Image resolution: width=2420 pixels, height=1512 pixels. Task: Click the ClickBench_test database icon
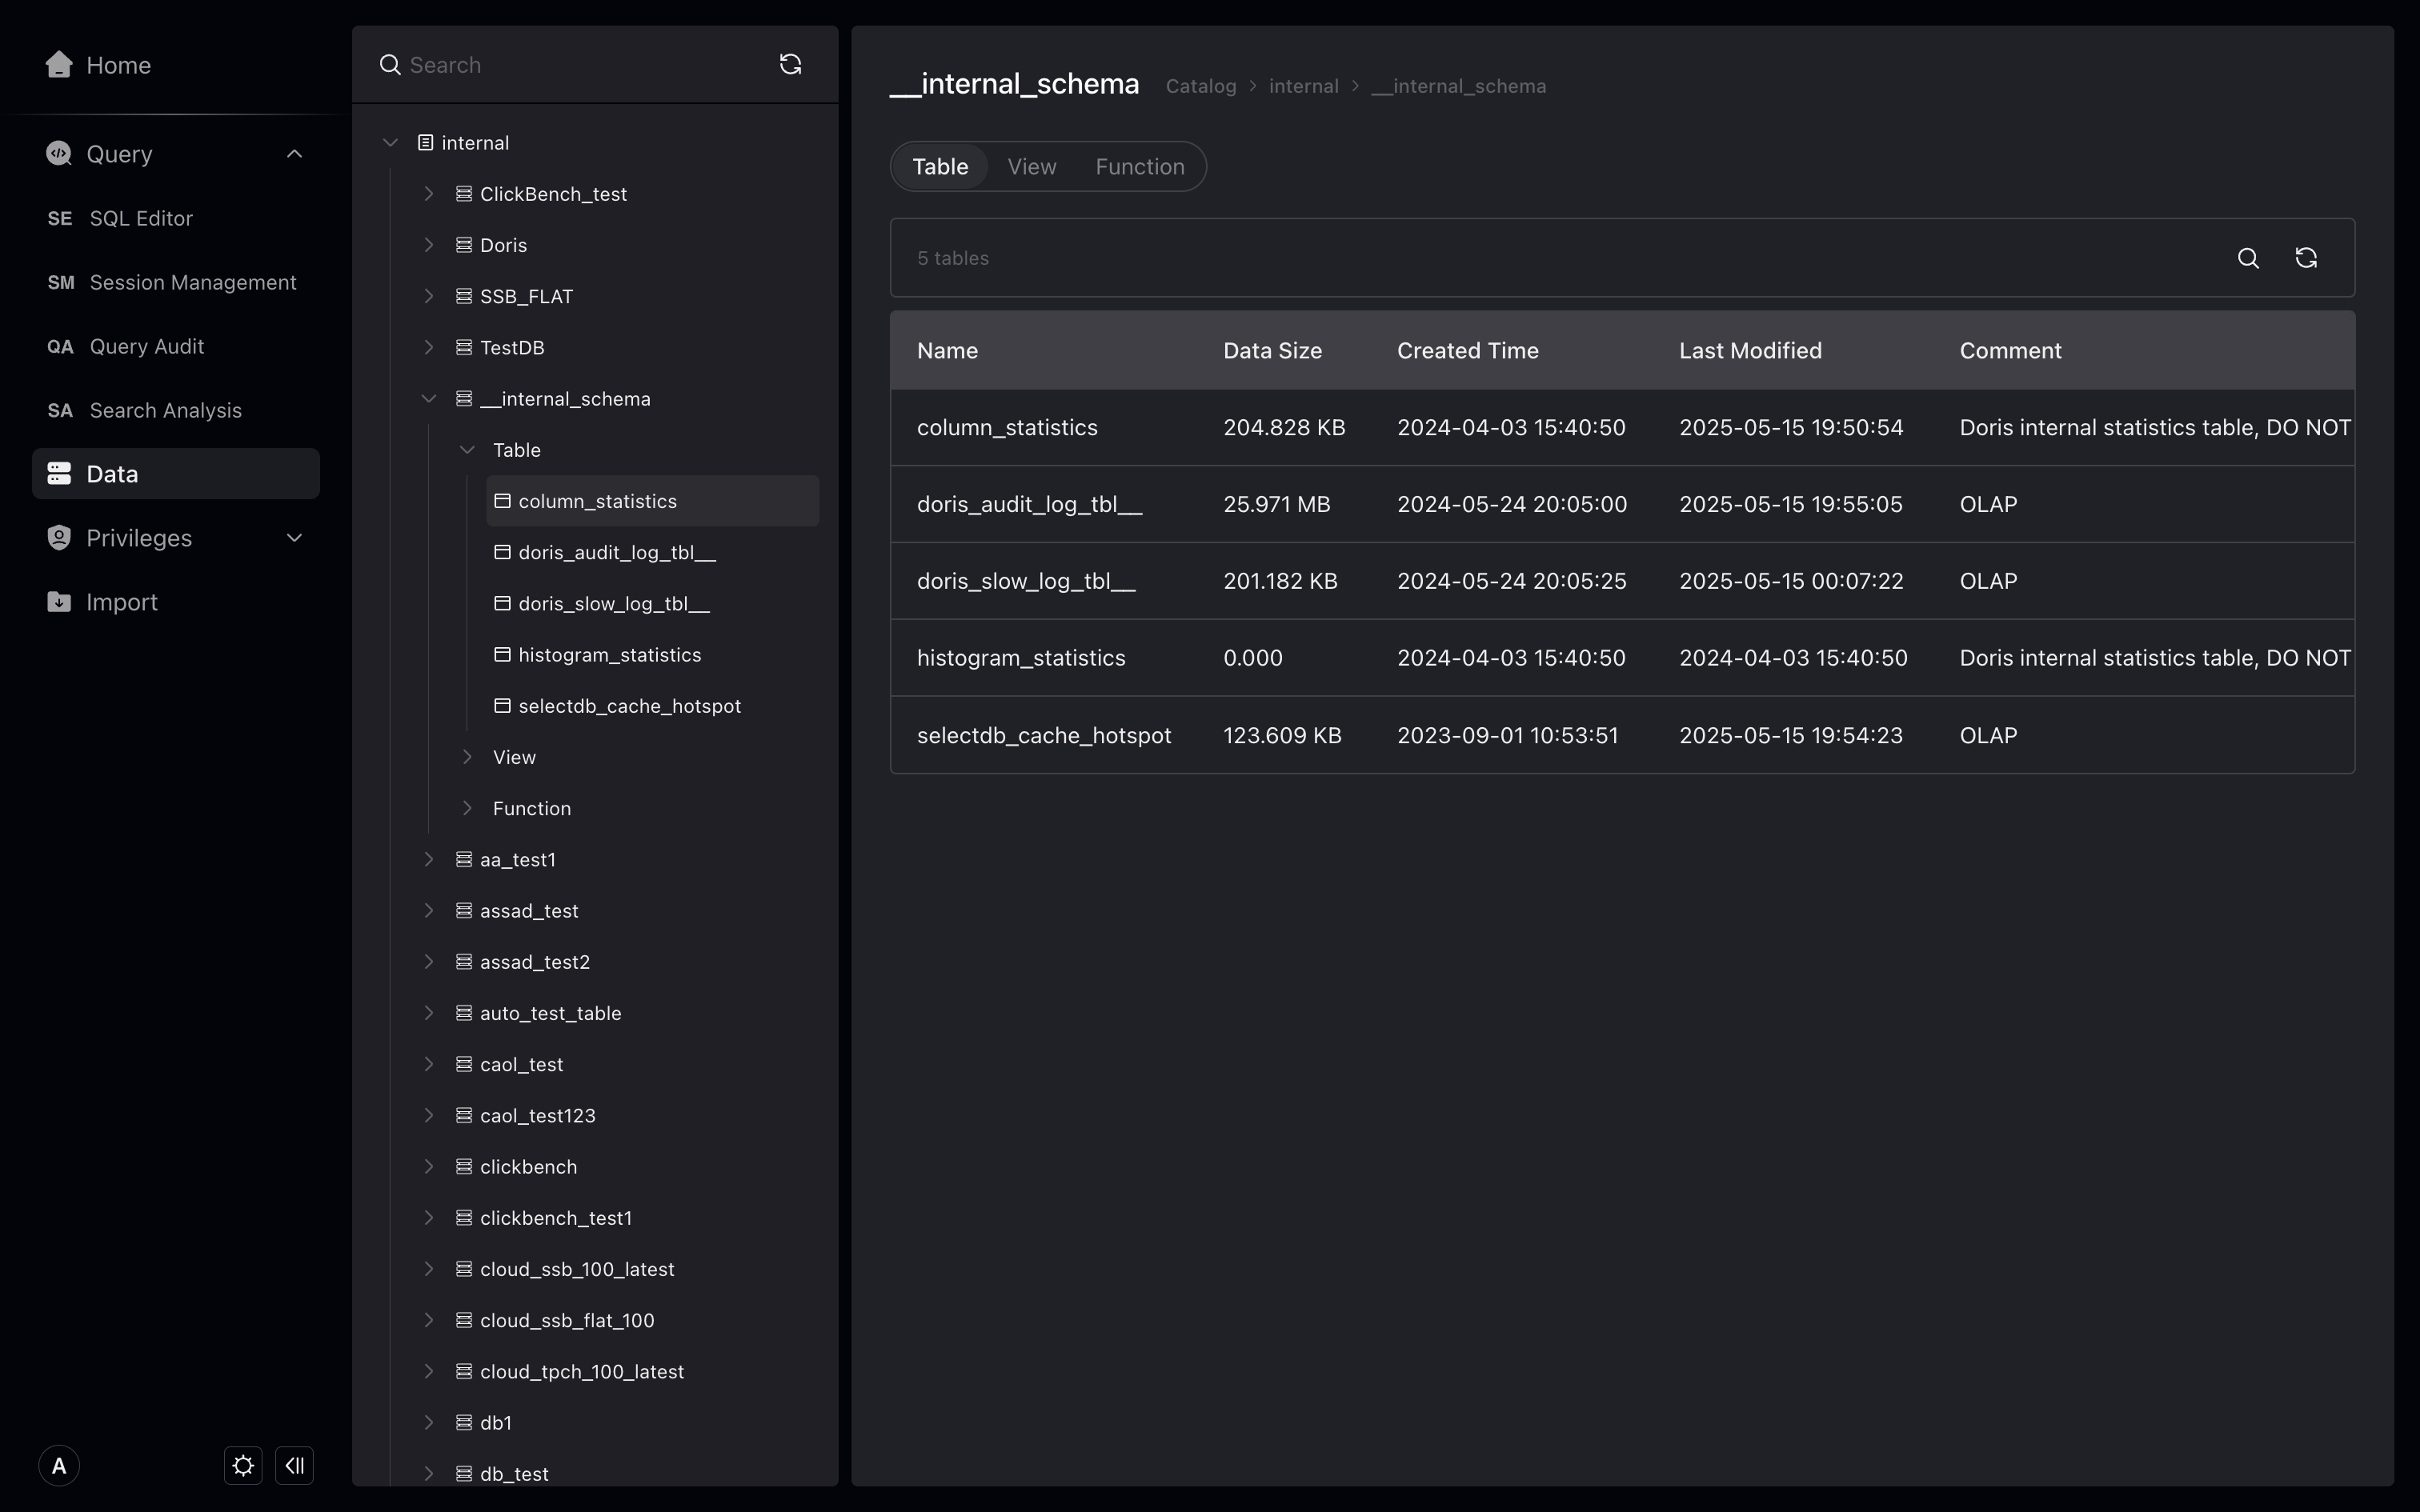[x=464, y=194]
